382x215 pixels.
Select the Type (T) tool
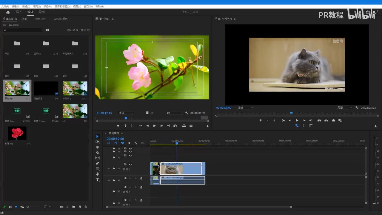(x=97, y=179)
